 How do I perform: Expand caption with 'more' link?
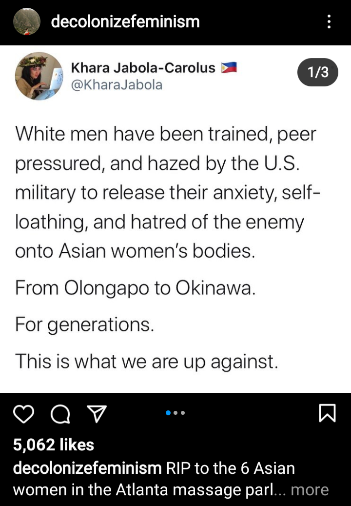point(310,490)
